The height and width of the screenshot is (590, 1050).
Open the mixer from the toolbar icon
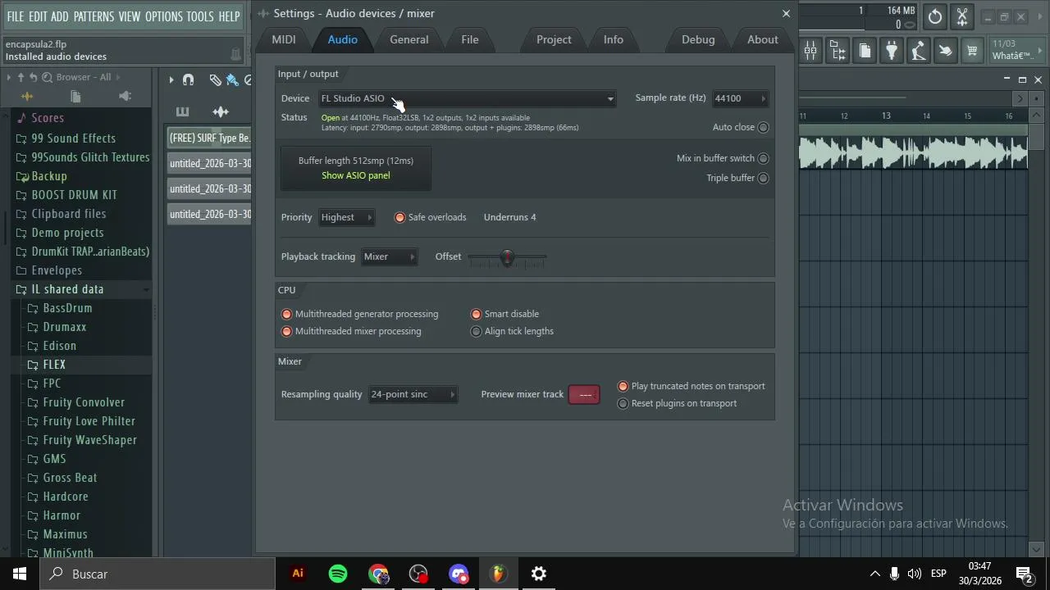[x=810, y=51]
